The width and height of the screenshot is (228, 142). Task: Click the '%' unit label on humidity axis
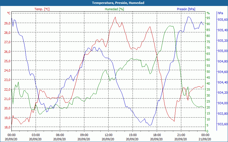point(208,13)
